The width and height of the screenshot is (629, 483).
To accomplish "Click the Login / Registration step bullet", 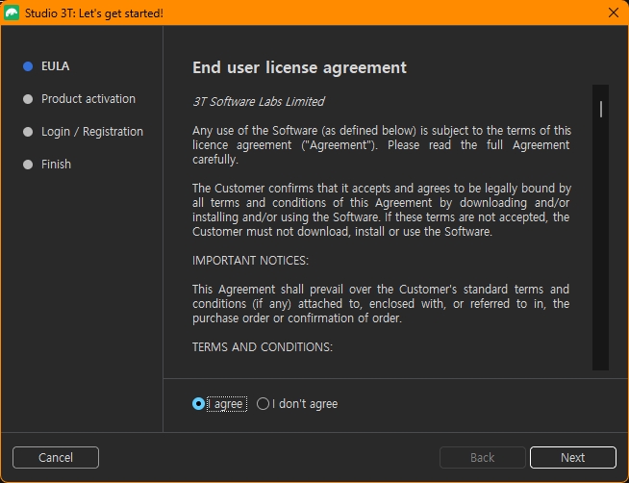I will coord(28,132).
